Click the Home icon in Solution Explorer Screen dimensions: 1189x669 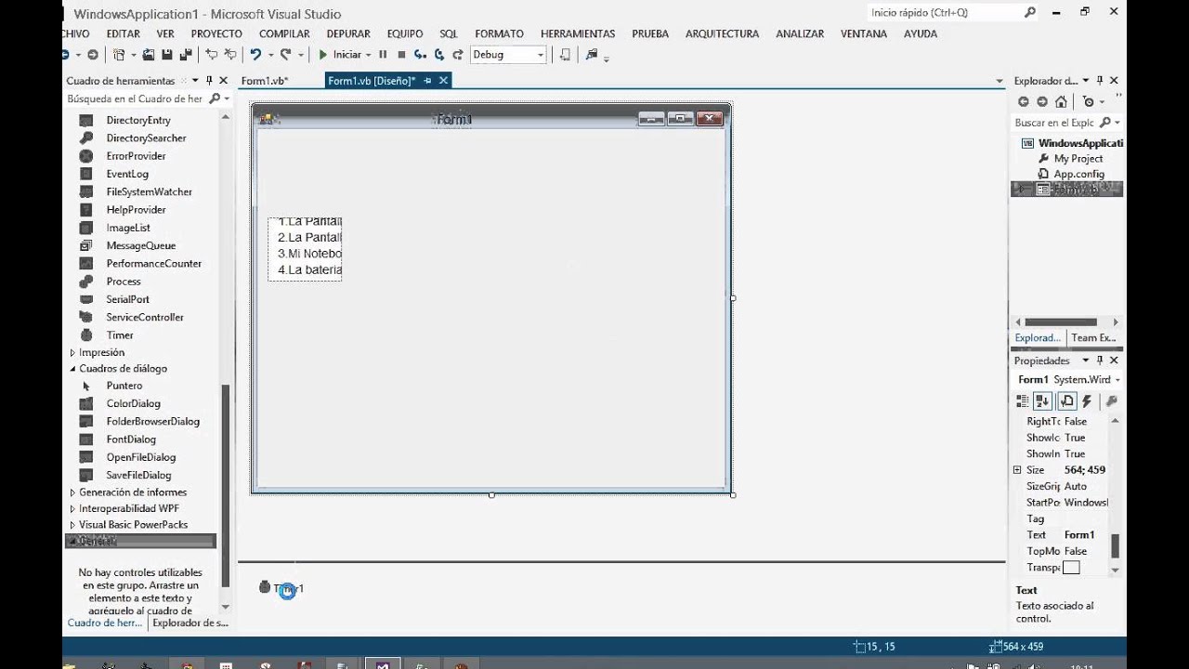click(x=1061, y=101)
